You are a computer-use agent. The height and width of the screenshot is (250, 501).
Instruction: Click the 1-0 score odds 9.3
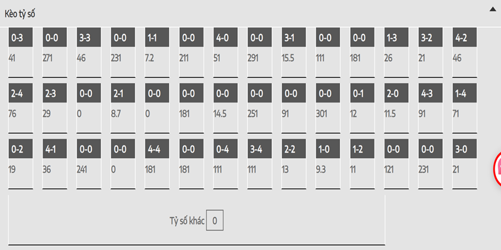click(x=328, y=164)
